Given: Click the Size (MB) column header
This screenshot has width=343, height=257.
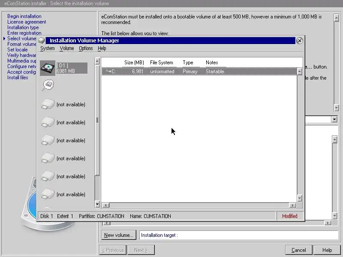Looking at the screenshot, I should [134, 63].
